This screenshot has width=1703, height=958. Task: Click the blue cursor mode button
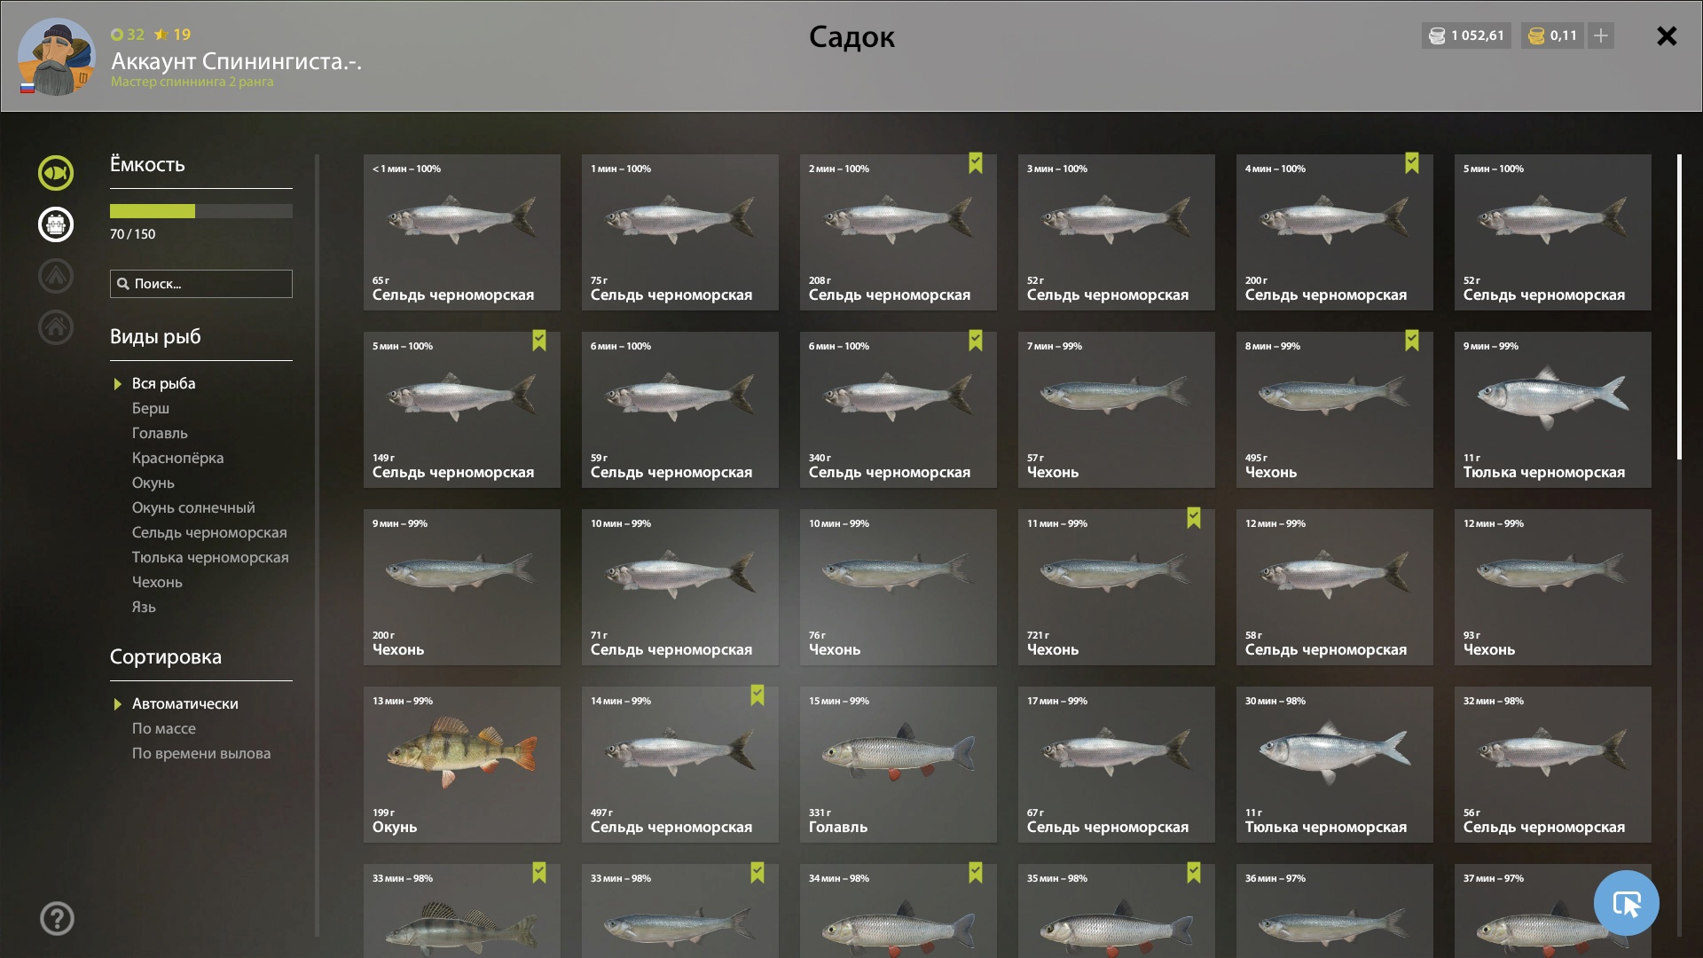(x=1626, y=903)
